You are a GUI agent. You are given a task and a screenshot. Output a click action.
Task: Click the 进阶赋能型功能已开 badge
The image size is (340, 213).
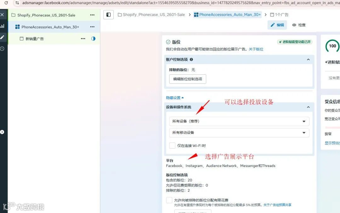(x=295, y=42)
